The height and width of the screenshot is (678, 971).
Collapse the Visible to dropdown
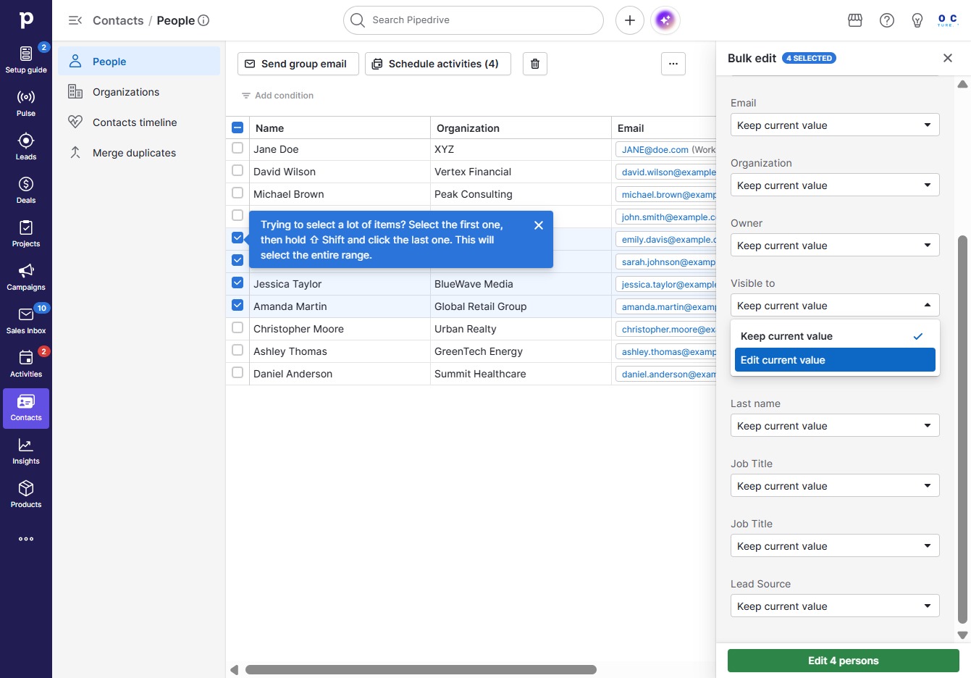835,306
